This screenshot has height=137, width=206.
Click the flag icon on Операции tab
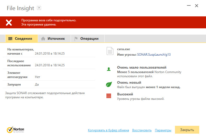click(76, 39)
